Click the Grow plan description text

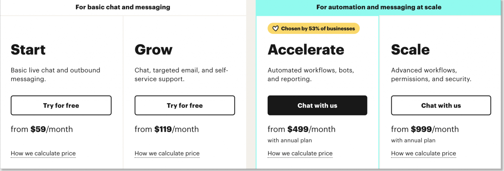[181, 74]
